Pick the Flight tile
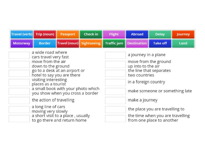205x153 pixels. 114,34
